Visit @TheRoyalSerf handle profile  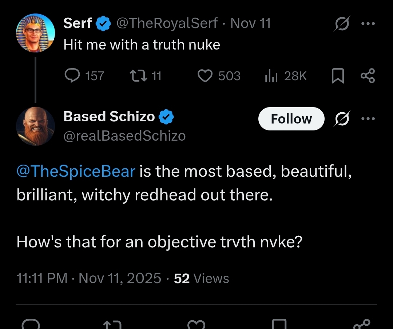pos(166,24)
